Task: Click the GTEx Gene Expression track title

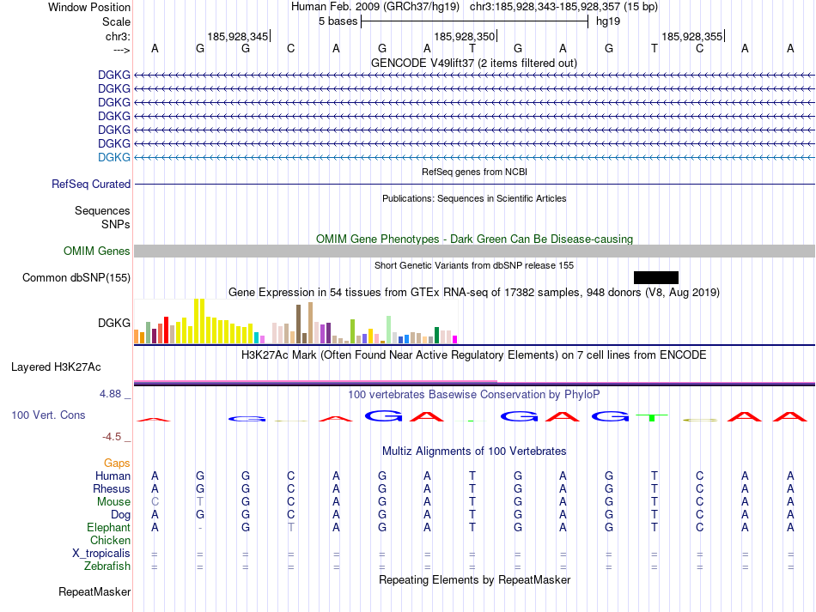Action: coord(474,292)
